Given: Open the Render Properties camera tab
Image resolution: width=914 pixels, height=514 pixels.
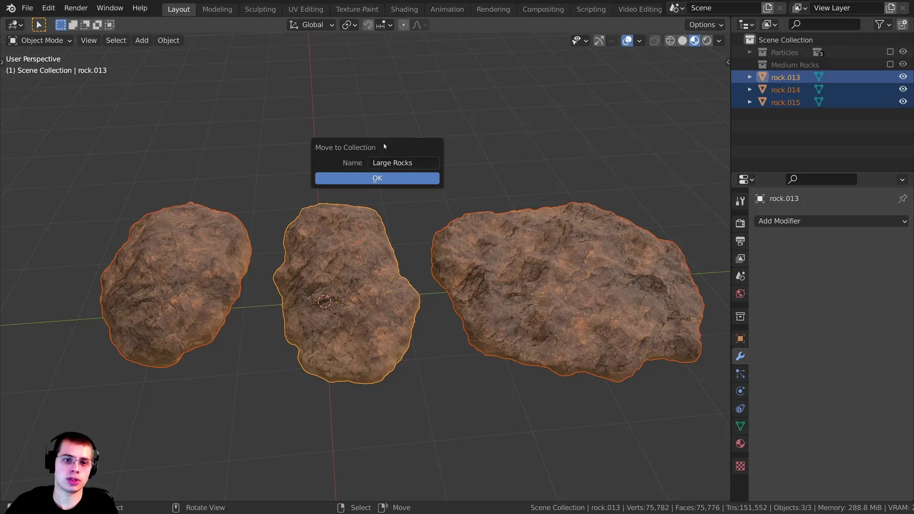Looking at the screenshot, I should (740, 223).
